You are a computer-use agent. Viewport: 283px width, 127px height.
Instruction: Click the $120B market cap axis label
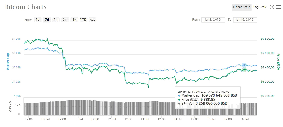click(x=17, y=39)
